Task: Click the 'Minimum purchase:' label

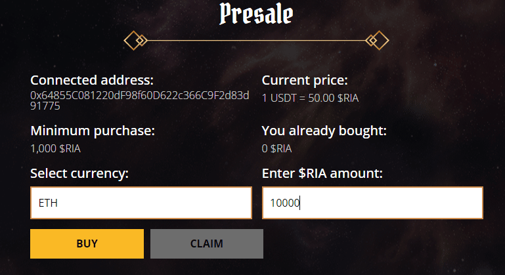Action: (x=93, y=131)
